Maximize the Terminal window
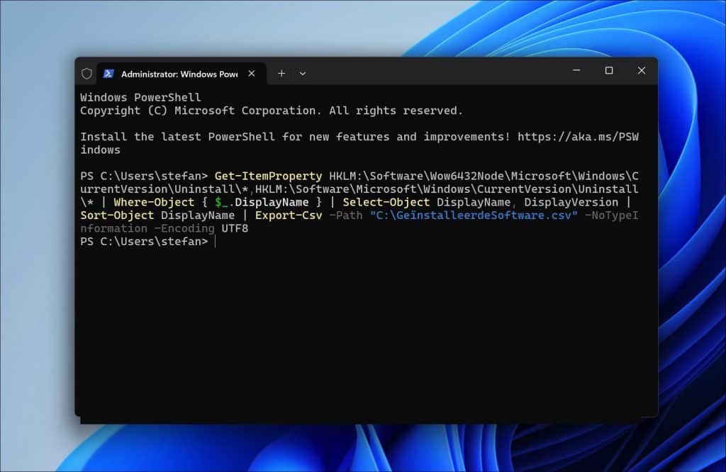 [x=609, y=70]
